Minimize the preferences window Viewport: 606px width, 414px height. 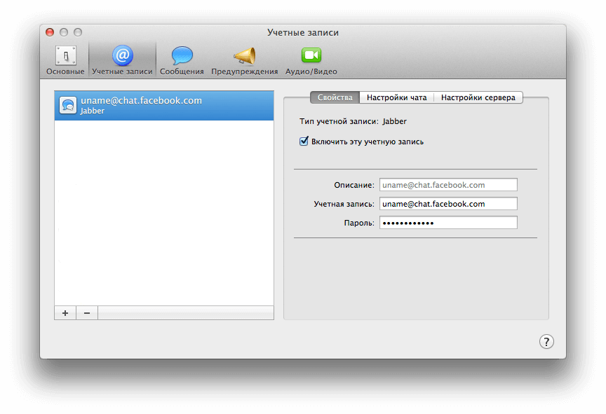(64, 32)
